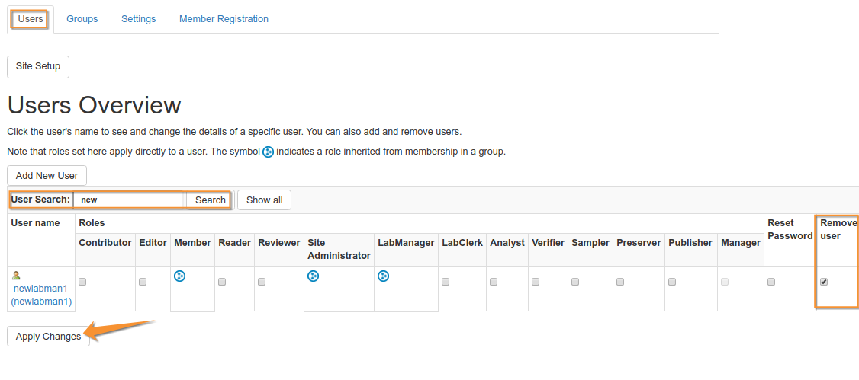Click the Add New User button
The image size is (859, 380).
point(47,175)
